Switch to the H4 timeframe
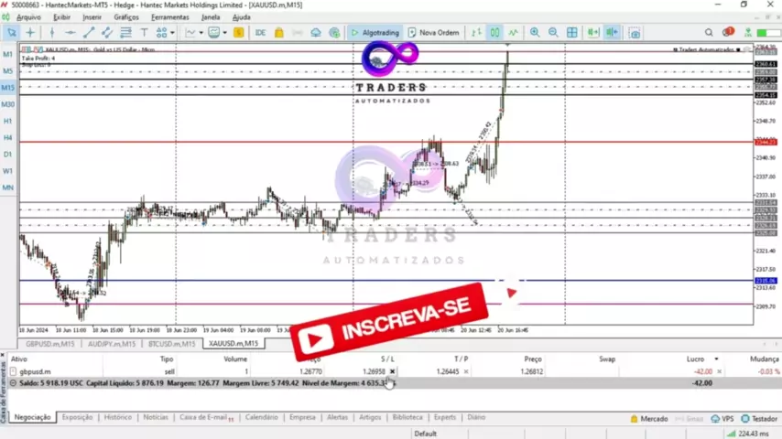The height and width of the screenshot is (439, 782). tap(8, 138)
